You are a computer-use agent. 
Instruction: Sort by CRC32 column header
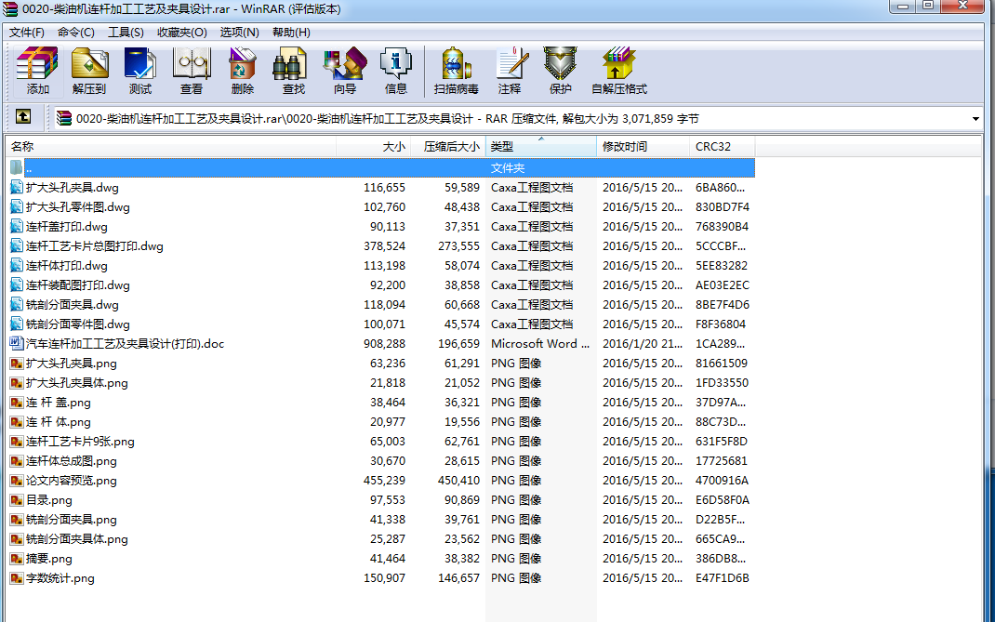(x=723, y=147)
